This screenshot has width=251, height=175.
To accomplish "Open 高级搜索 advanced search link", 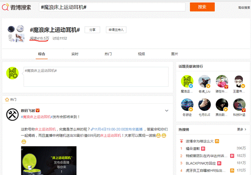I will tap(244, 8).
